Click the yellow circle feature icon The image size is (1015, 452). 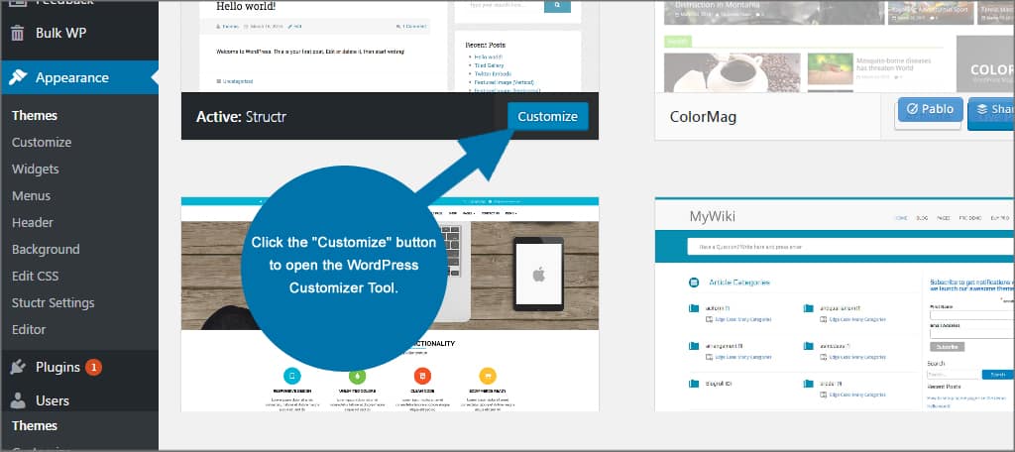488,376
